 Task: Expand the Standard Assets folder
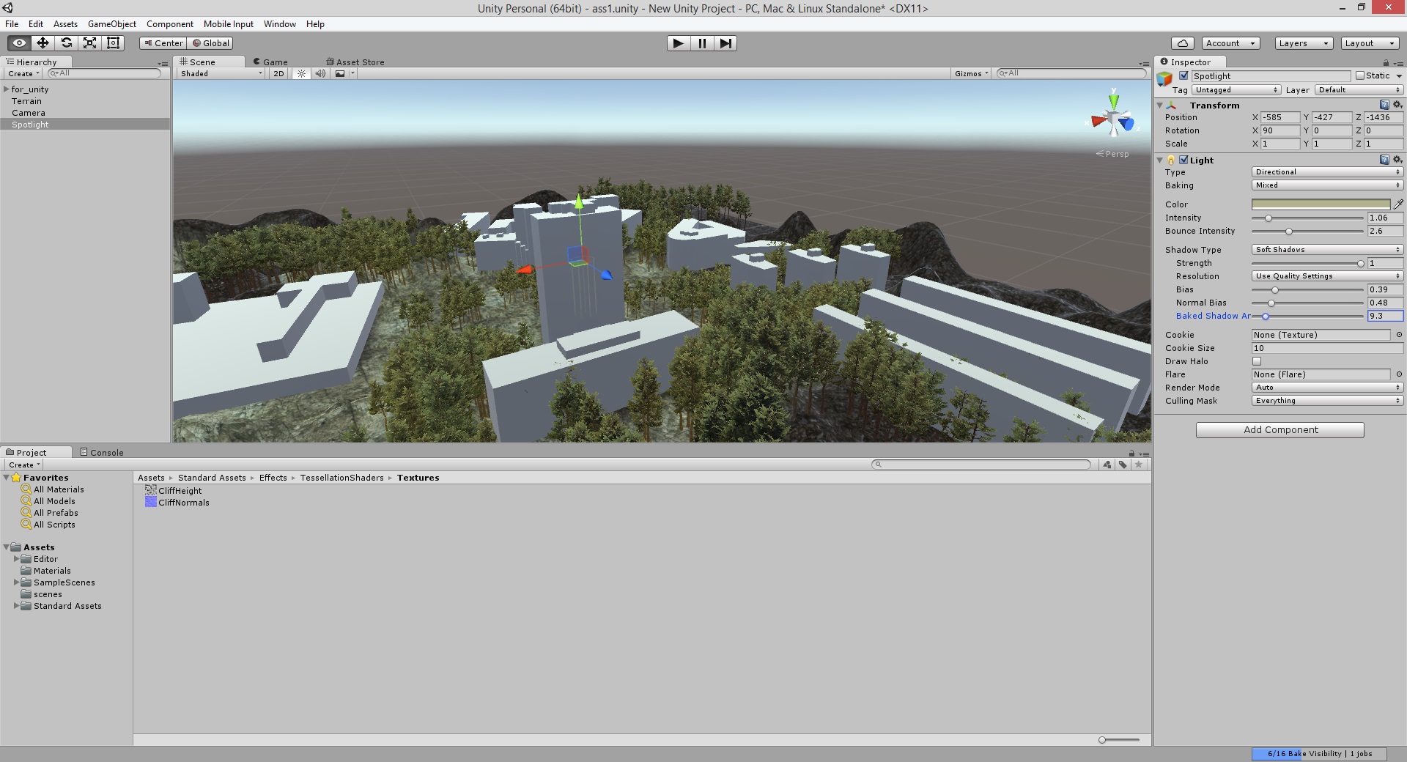(16, 606)
